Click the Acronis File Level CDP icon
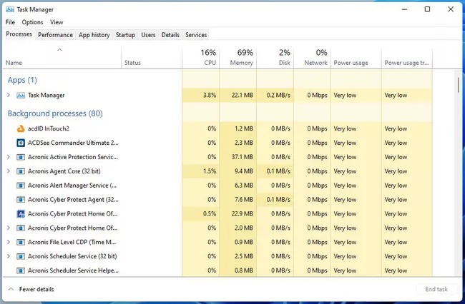The image size is (465, 304). pyautogui.click(x=21, y=242)
